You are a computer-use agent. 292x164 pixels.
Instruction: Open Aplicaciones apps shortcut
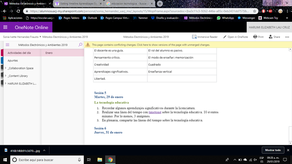[13, 18]
